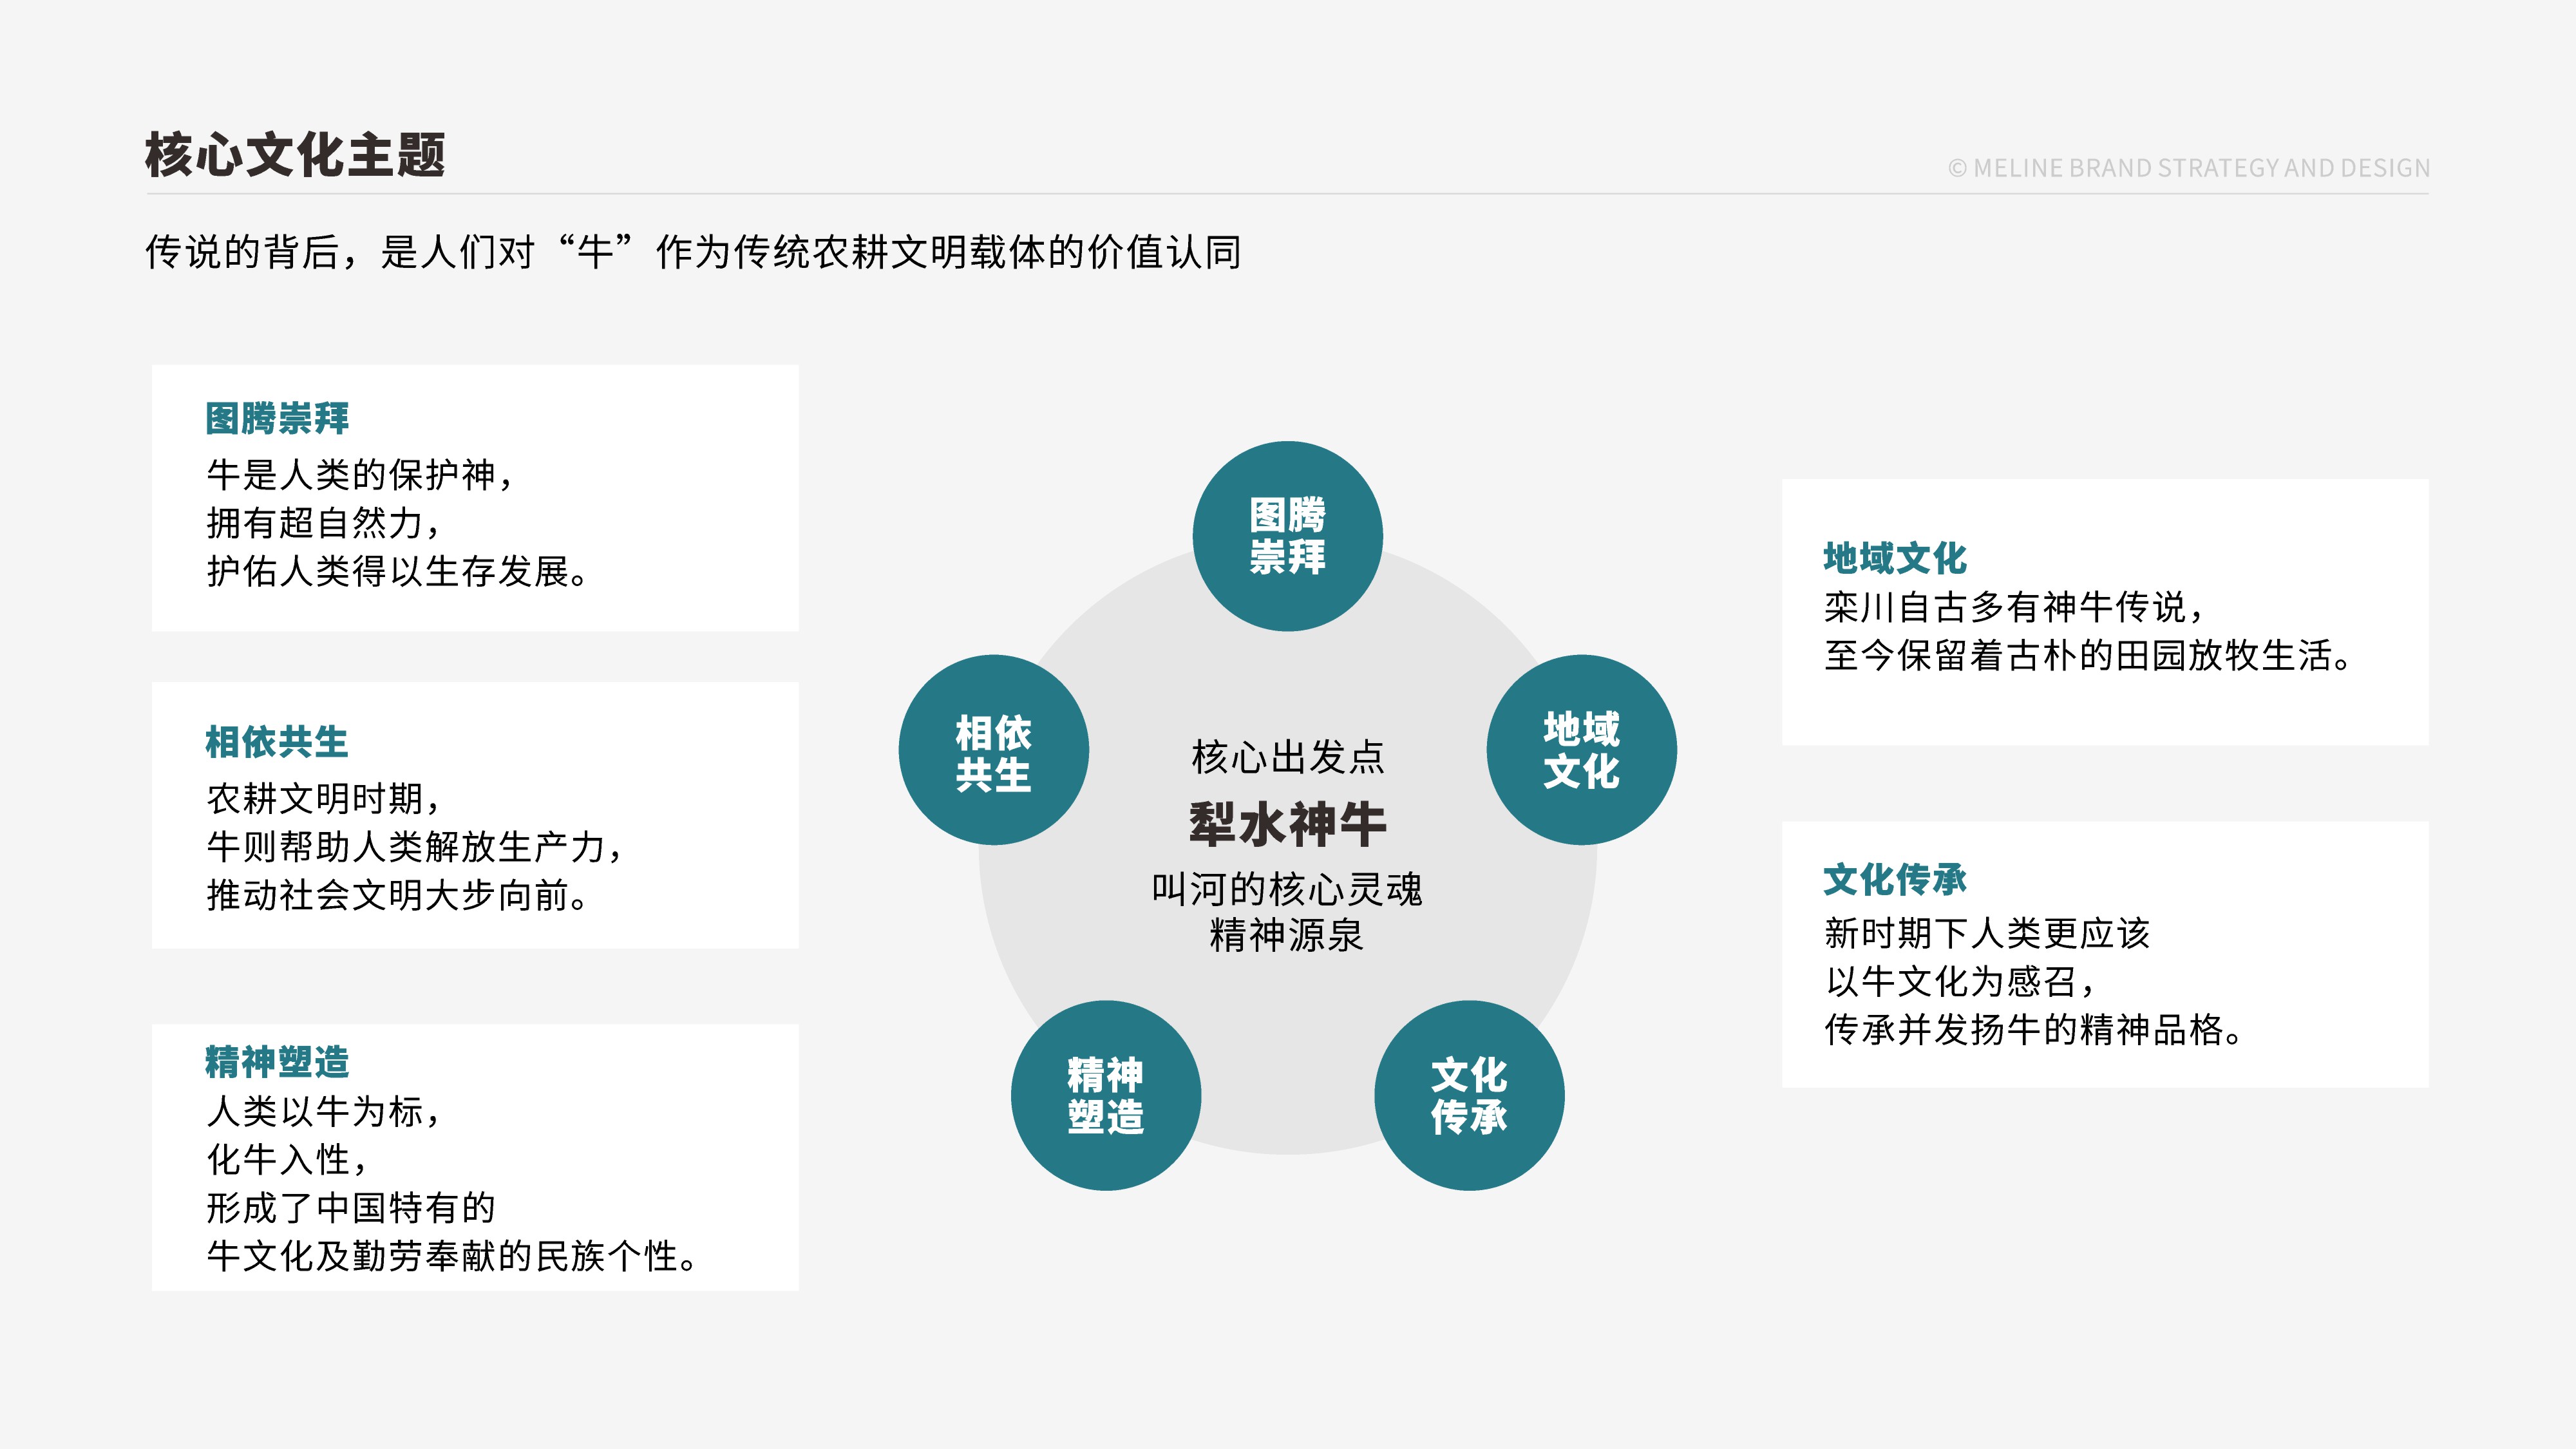The image size is (2576, 1449).
Task: Click the line 推动社会文明大步向前
Action: [x=398, y=895]
